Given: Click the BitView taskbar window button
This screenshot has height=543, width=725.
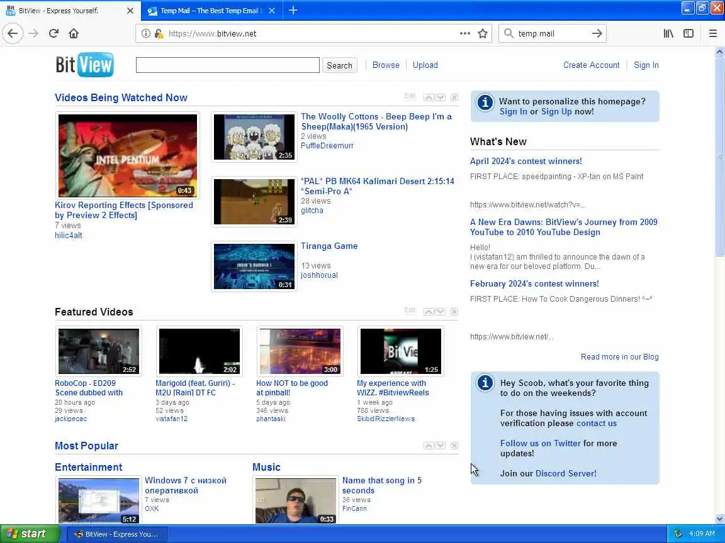Looking at the screenshot, I should click(118, 534).
